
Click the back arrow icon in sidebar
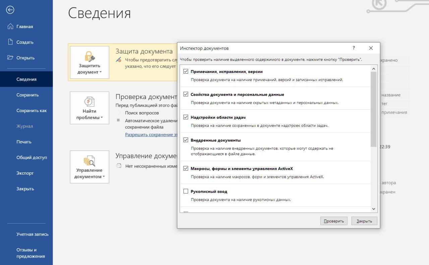pos(10,10)
